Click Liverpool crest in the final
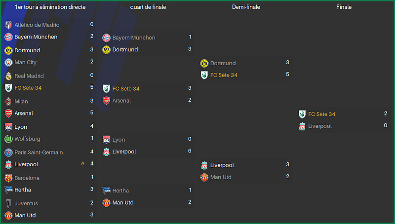Image resolution: width=395 pixels, height=224 pixels. pos(302,126)
